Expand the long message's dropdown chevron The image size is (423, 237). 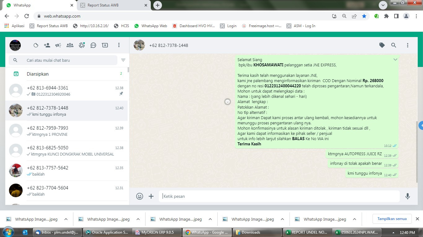[x=395, y=60]
